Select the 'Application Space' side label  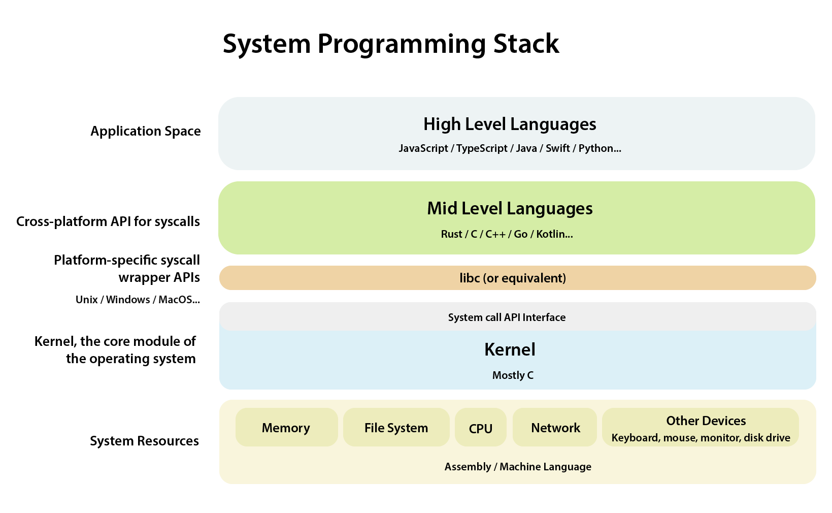pyautogui.click(x=146, y=131)
